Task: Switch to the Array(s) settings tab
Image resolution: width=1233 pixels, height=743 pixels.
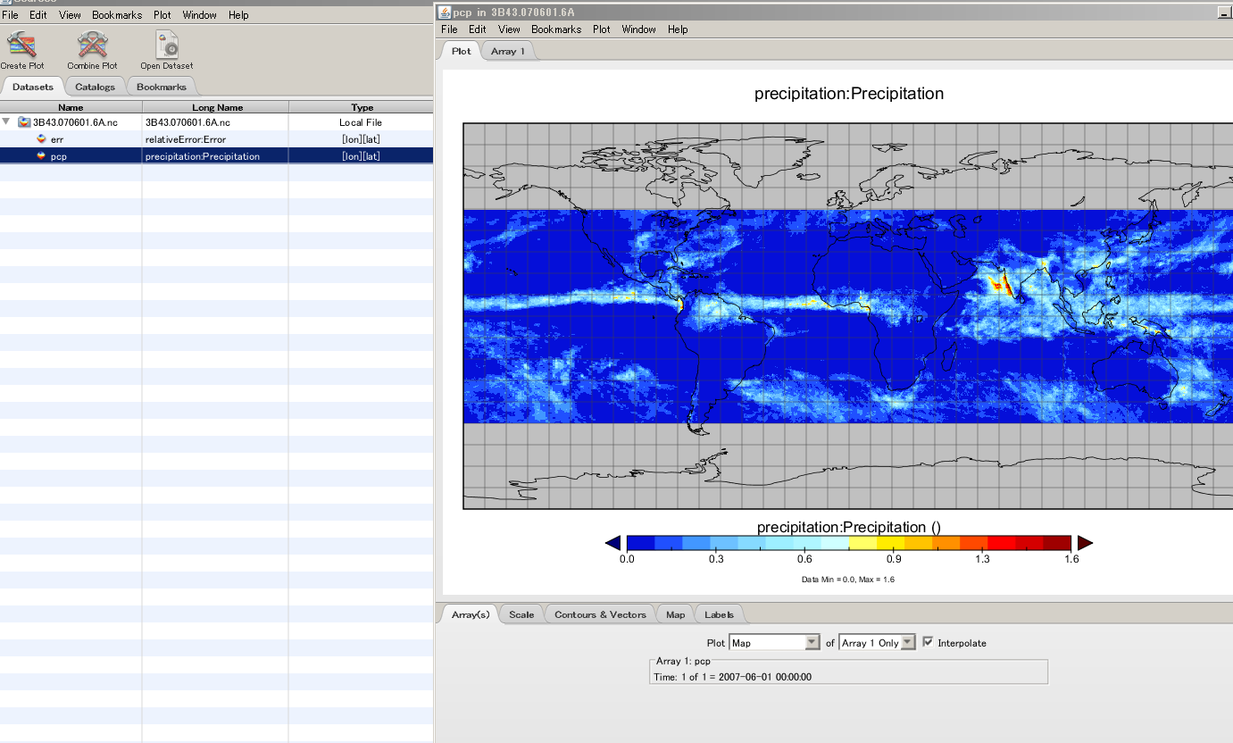Action: [471, 614]
